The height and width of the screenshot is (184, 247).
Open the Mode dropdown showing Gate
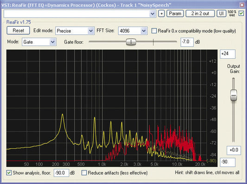[39, 42]
